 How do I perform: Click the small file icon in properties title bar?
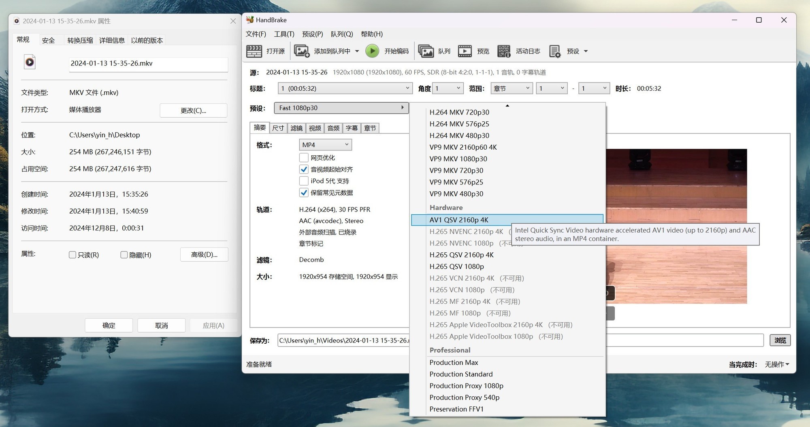17,21
